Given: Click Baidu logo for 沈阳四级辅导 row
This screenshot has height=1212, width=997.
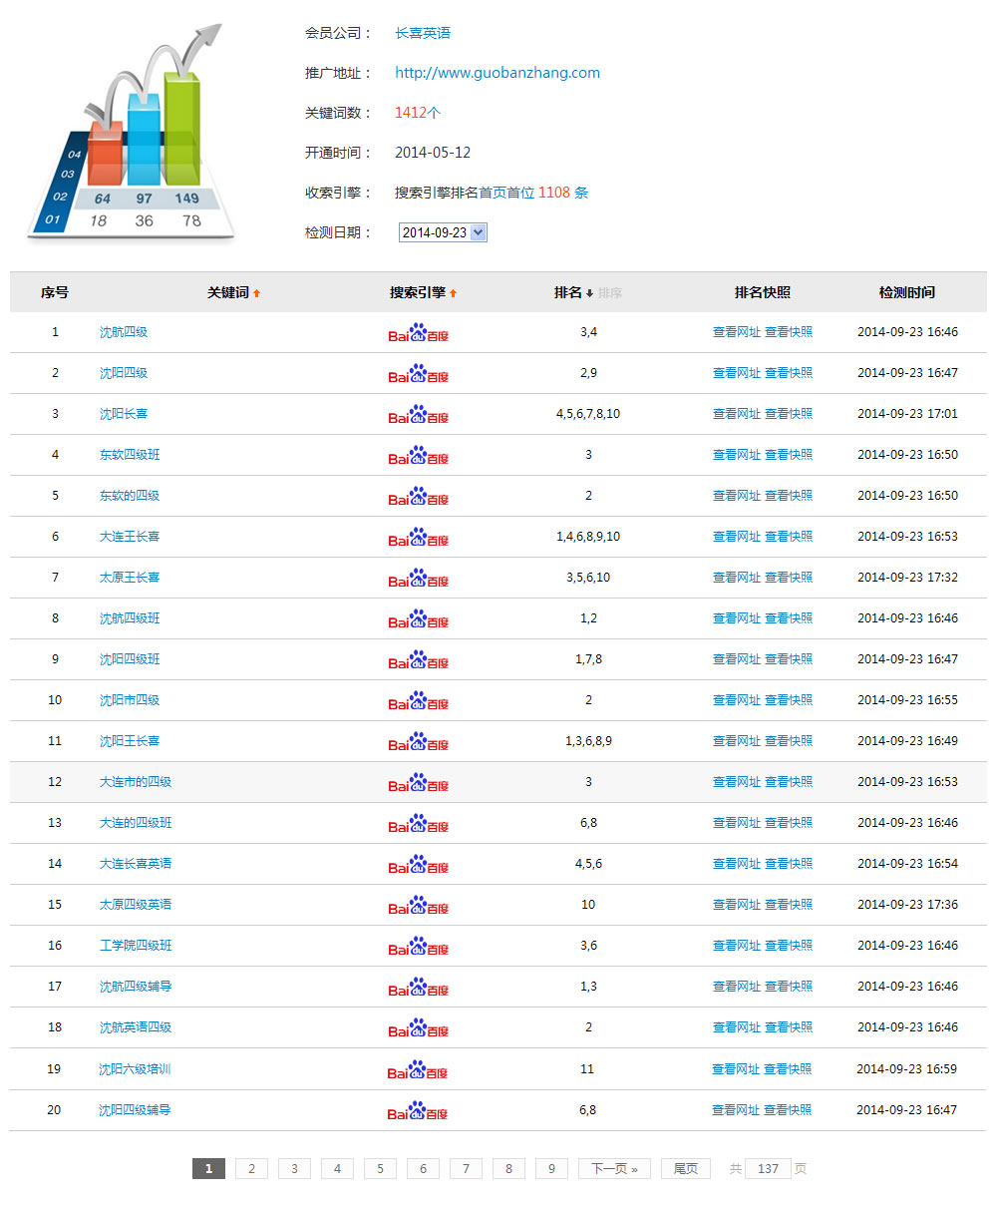Looking at the screenshot, I should point(418,1110).
